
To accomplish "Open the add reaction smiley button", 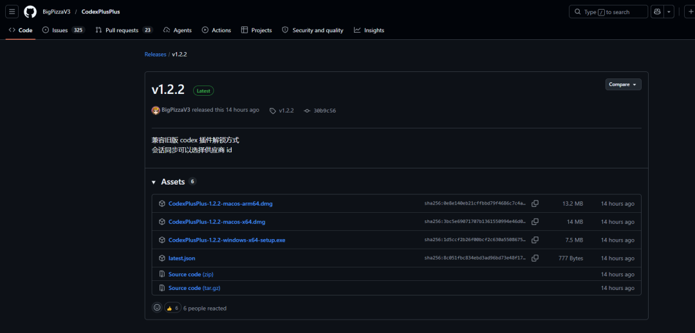I will pyautogui.click(x=157, y=308).
